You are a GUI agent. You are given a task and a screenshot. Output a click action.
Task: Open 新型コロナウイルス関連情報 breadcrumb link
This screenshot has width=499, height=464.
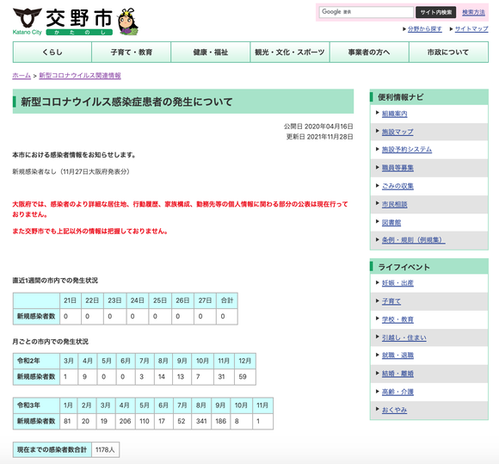pyautogui.click(x=80, y=76)
